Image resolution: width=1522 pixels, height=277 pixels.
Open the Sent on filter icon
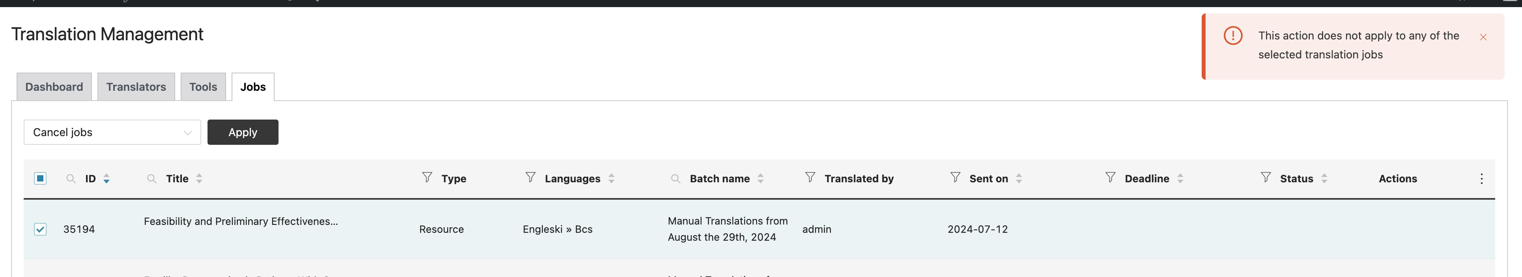coord(955,177)
